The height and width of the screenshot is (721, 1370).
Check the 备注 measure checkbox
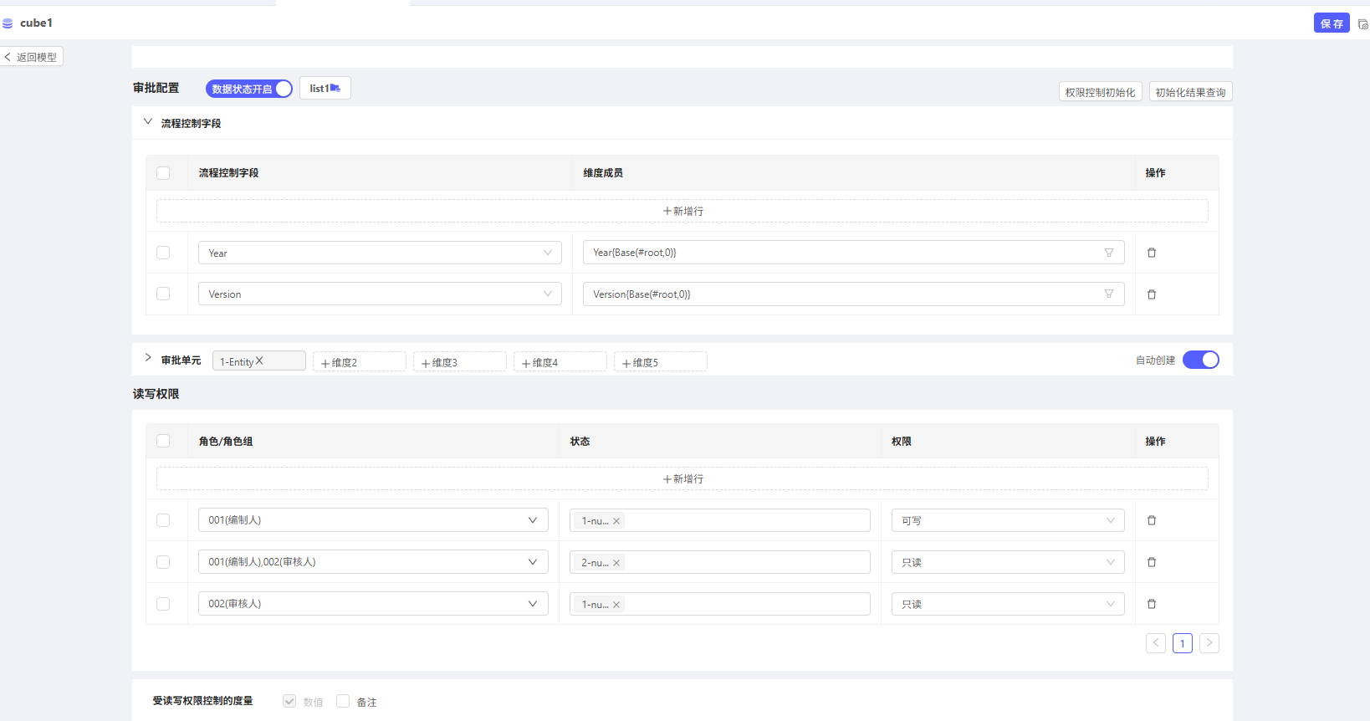(x=343, y=701)
